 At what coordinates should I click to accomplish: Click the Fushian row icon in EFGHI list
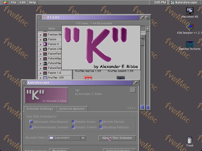(x=45, y=35)
